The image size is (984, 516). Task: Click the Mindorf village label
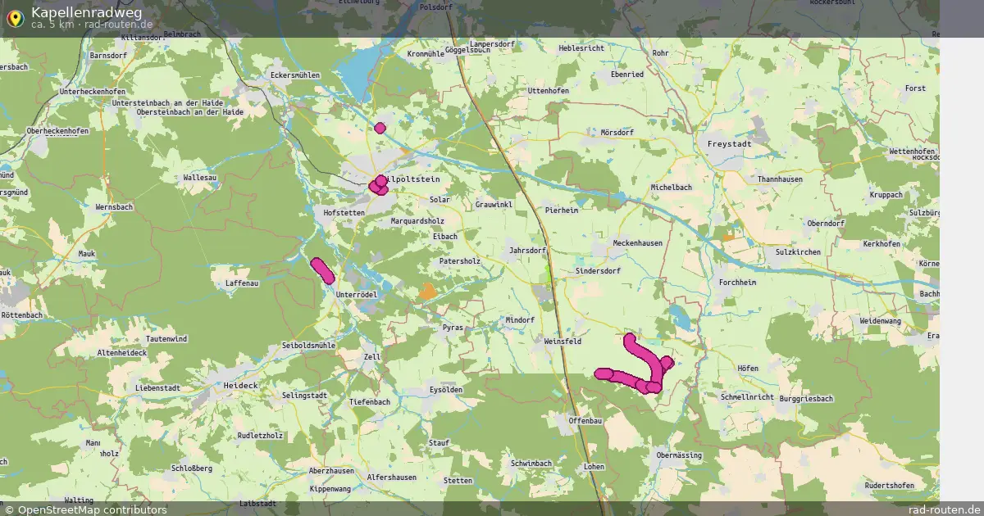click(520, 320)
